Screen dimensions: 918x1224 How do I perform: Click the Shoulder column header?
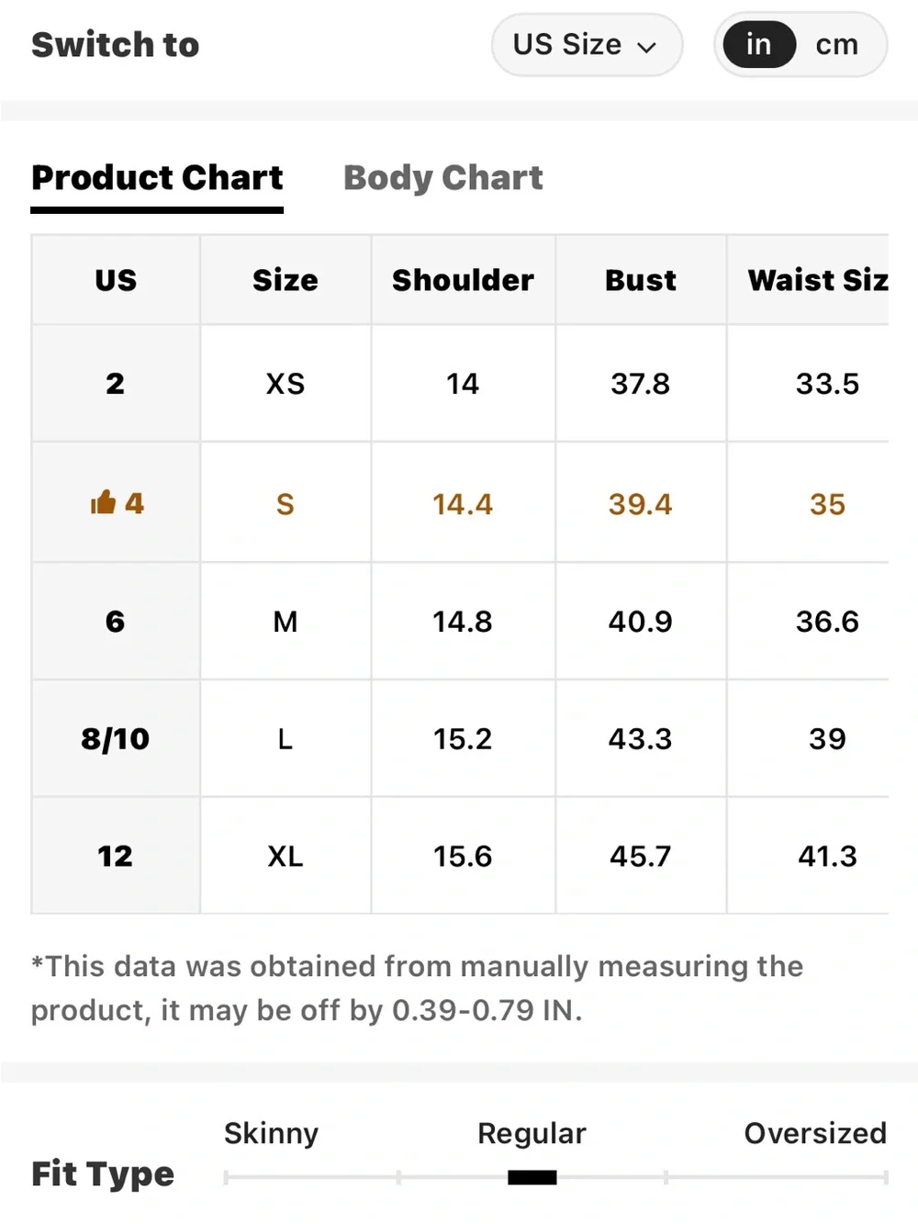(463, 280)
